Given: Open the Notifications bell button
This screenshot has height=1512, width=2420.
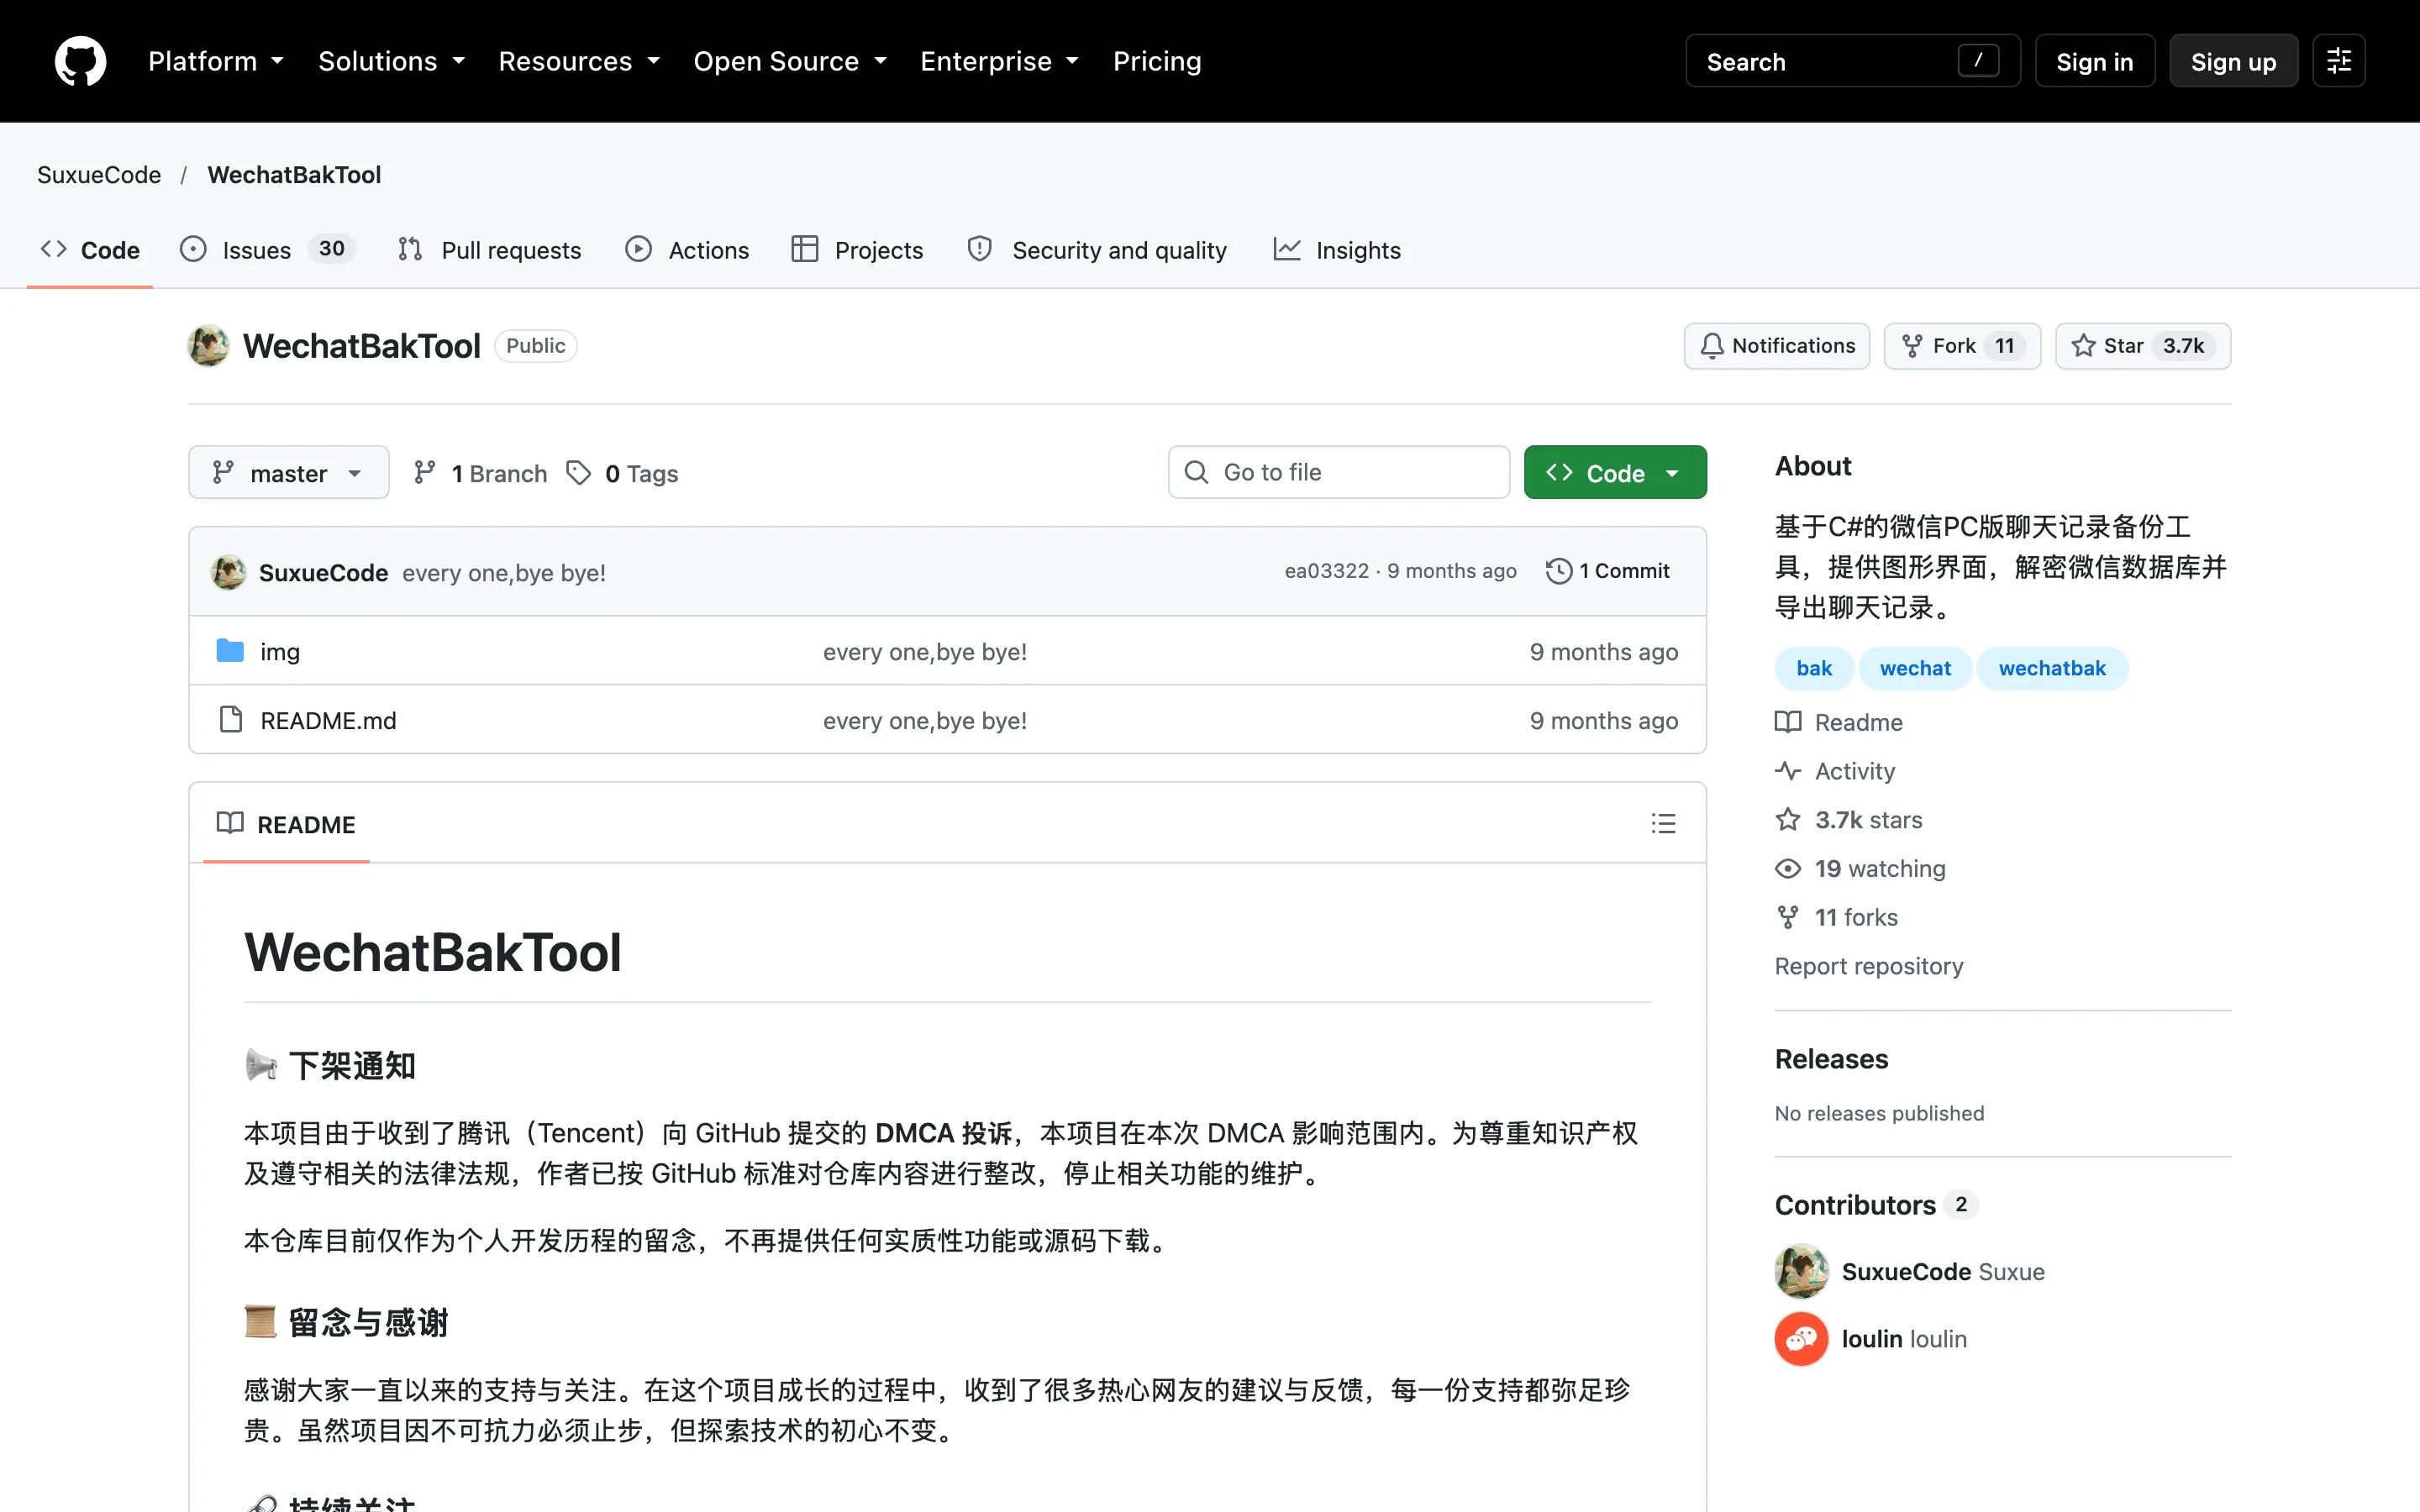Looking at the screenshot, I should coord(1776,346).
